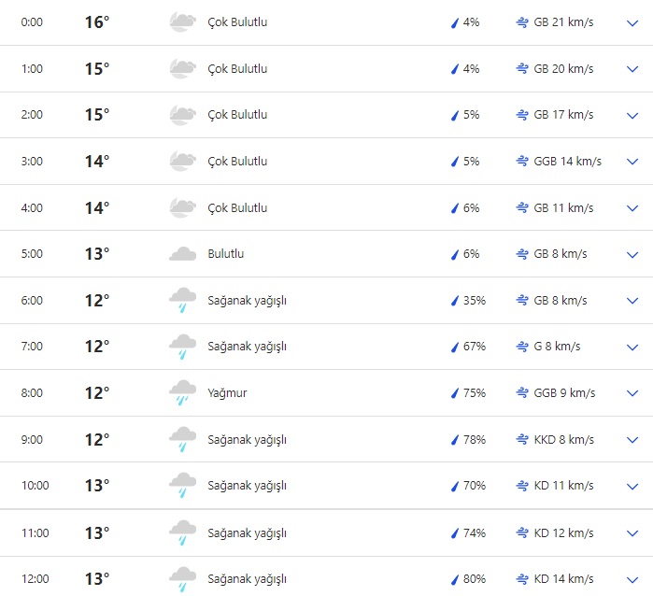
Task: Expand the 5:00 Bulutlu row chevron
Action: 632,254
